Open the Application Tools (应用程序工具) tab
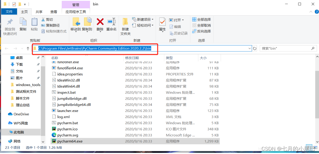This screenshot has height=154, width=319. [x=76, y=12]
